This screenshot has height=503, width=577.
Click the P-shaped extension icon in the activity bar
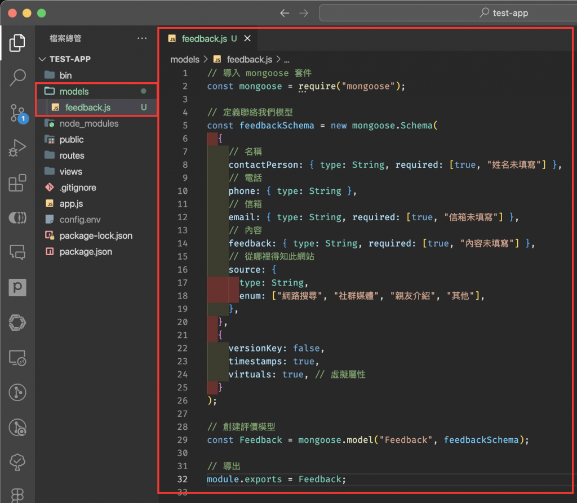click(x=17, y=287)
